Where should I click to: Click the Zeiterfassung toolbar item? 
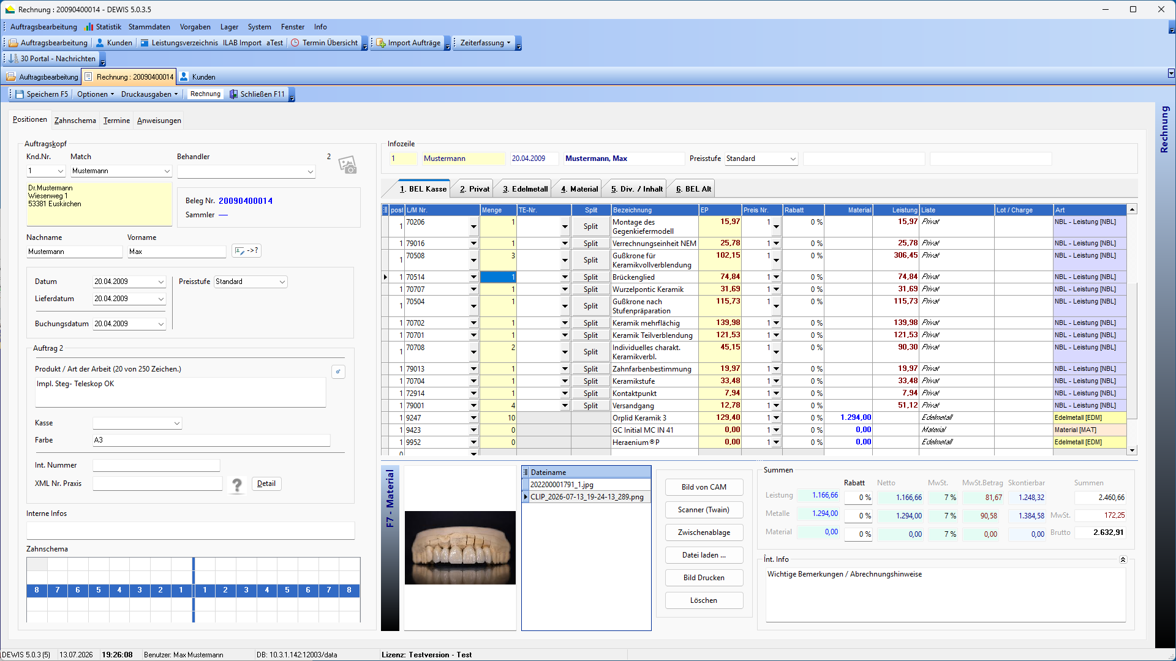[x=485, y=43]
